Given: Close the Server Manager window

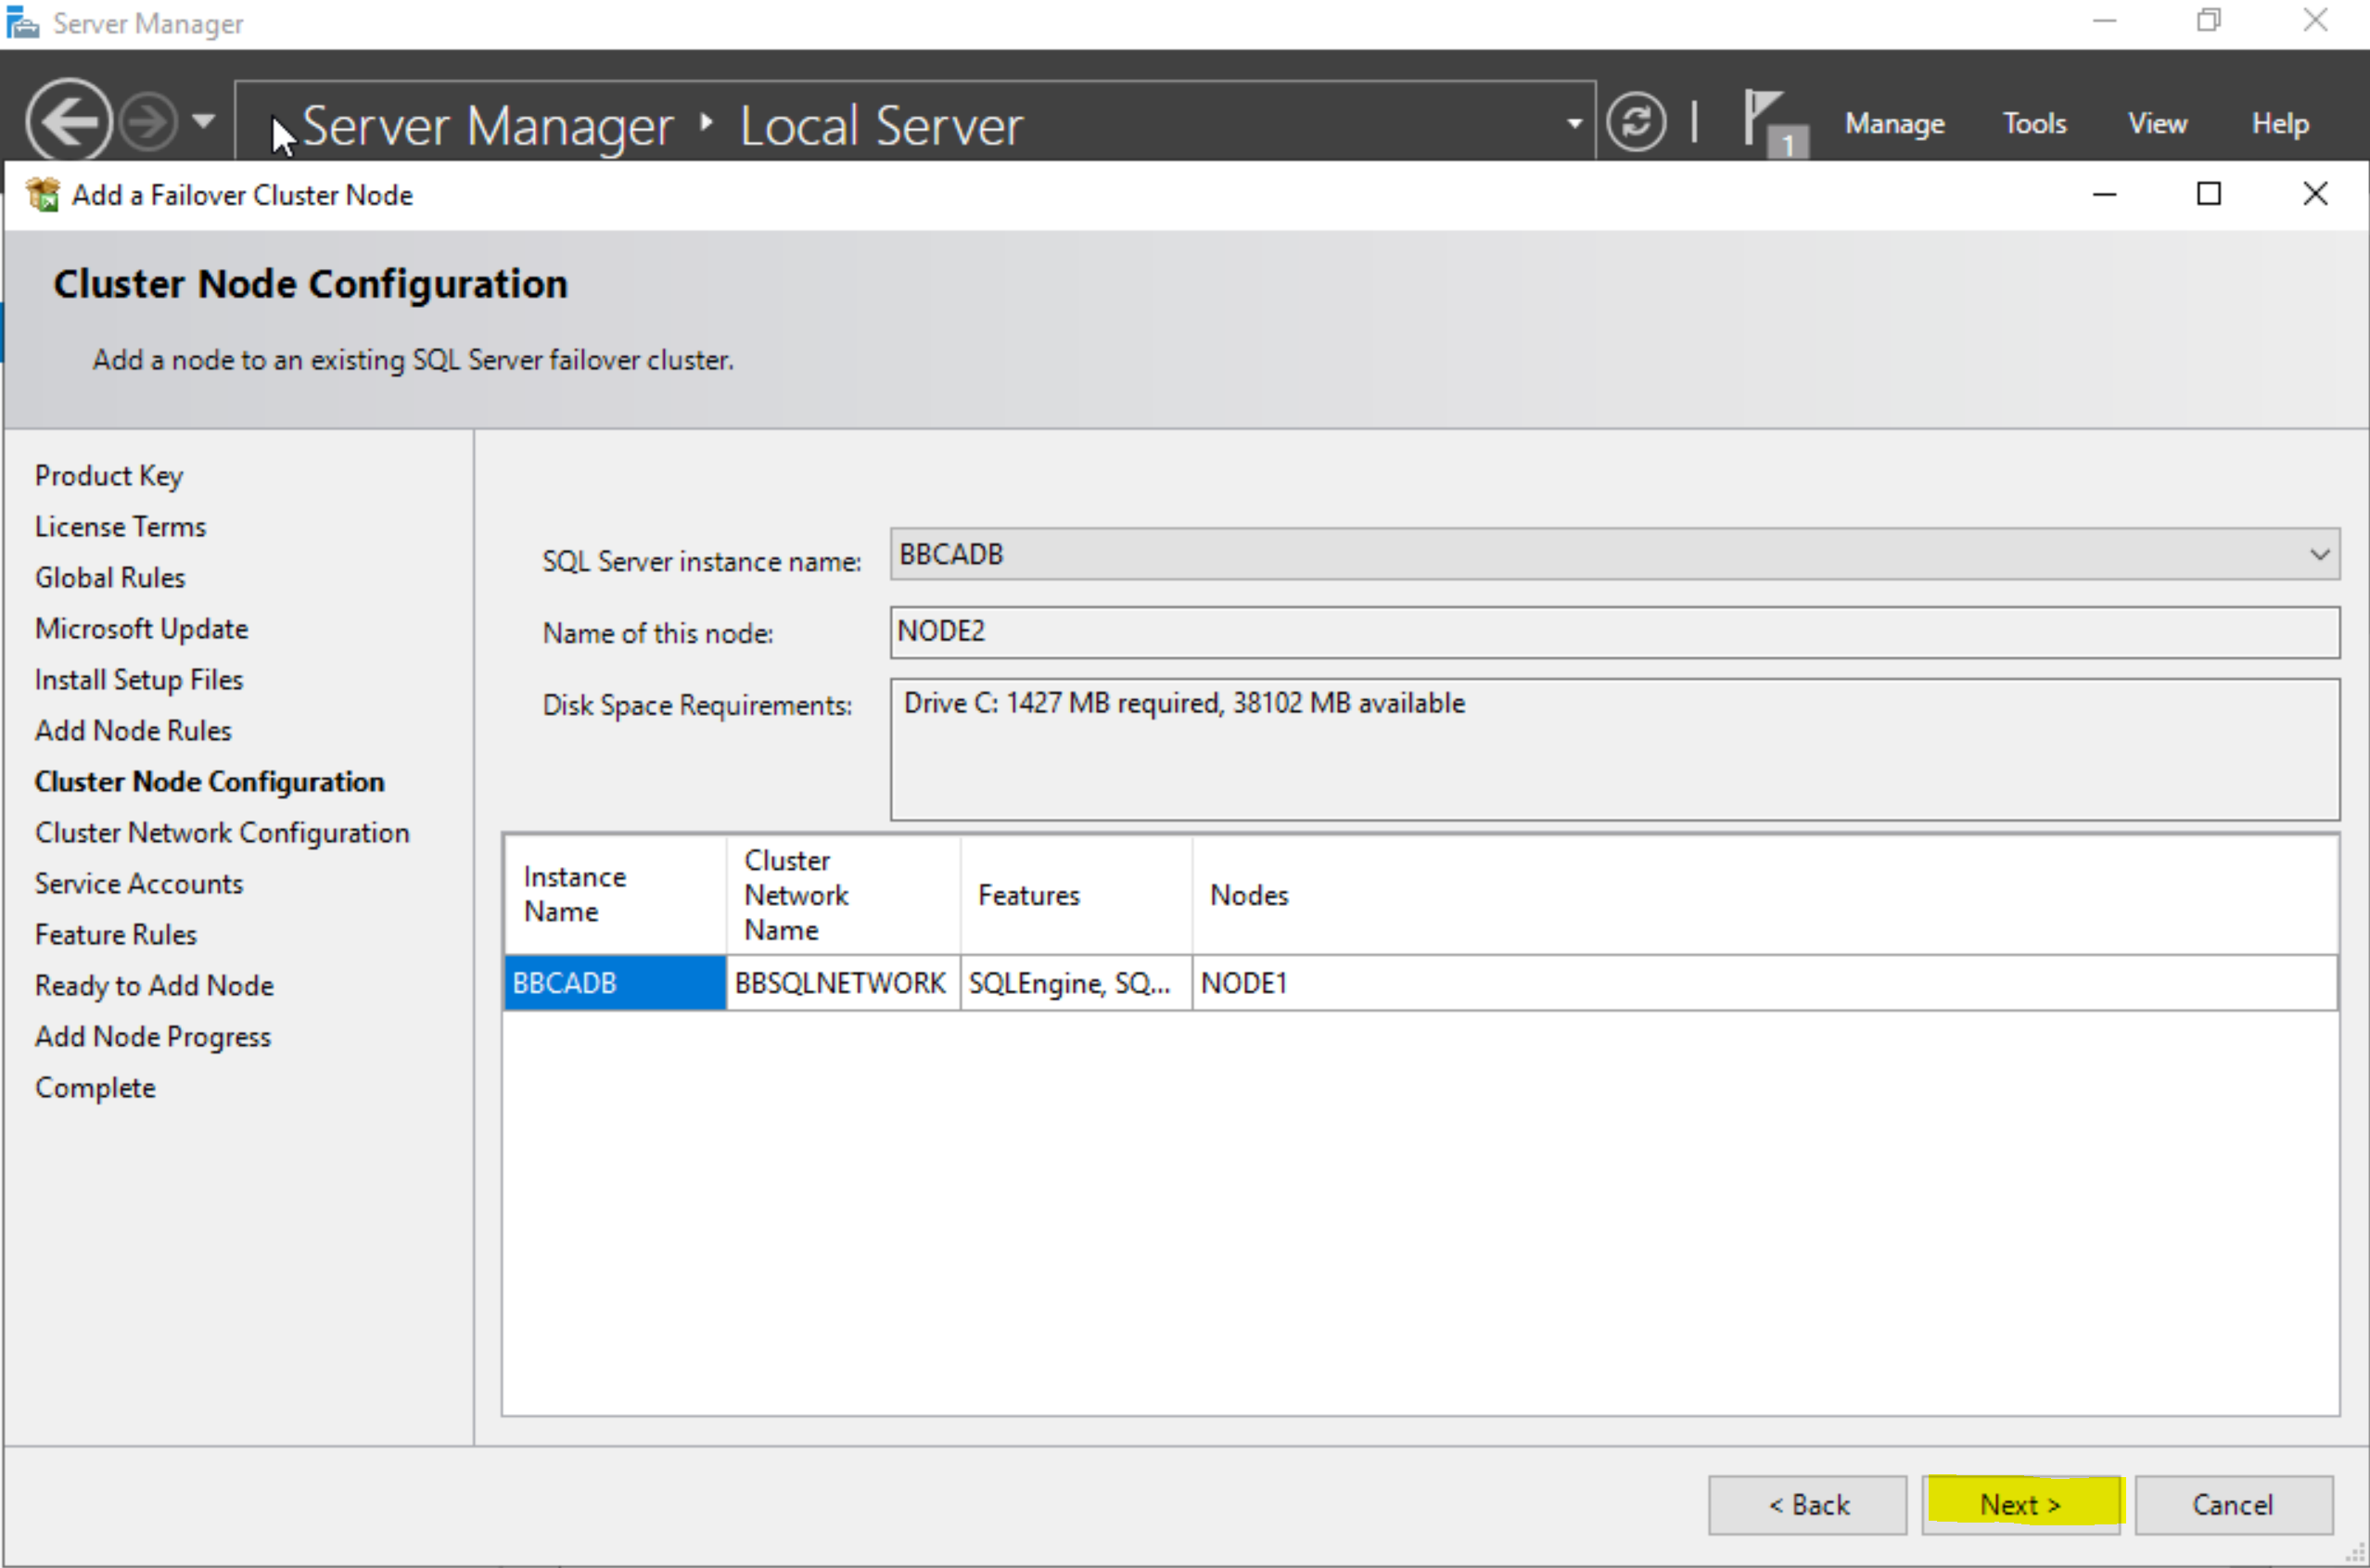Looking at the screenshot, I should 2315,21.
